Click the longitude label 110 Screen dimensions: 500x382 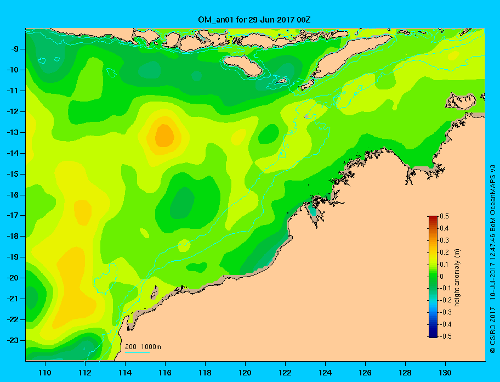pyautogui.click(x=45, y=373)
